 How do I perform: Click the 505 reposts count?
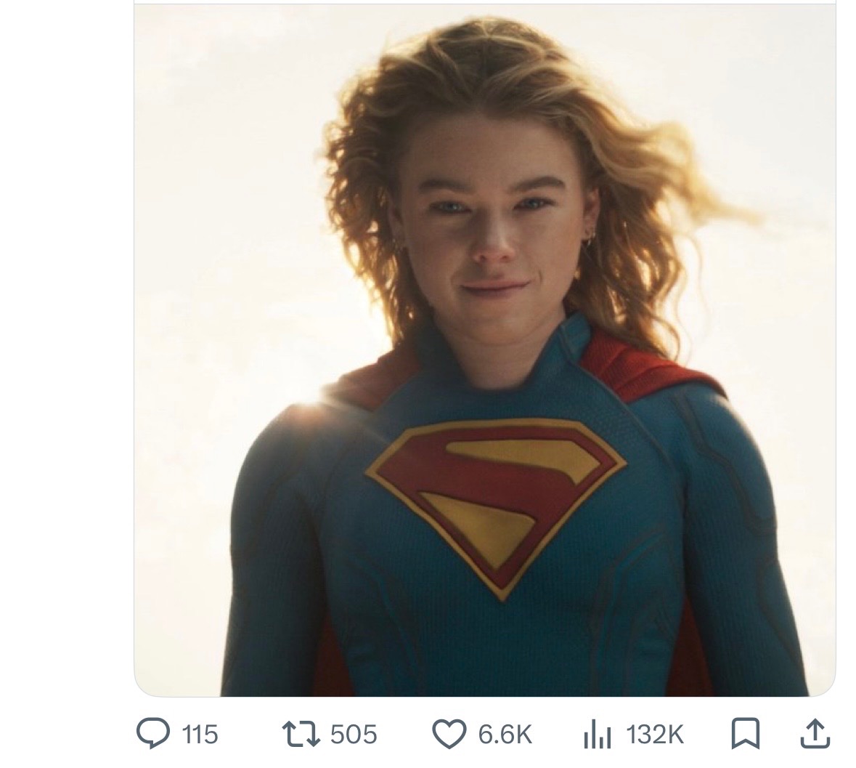click(x=354, y=734)
